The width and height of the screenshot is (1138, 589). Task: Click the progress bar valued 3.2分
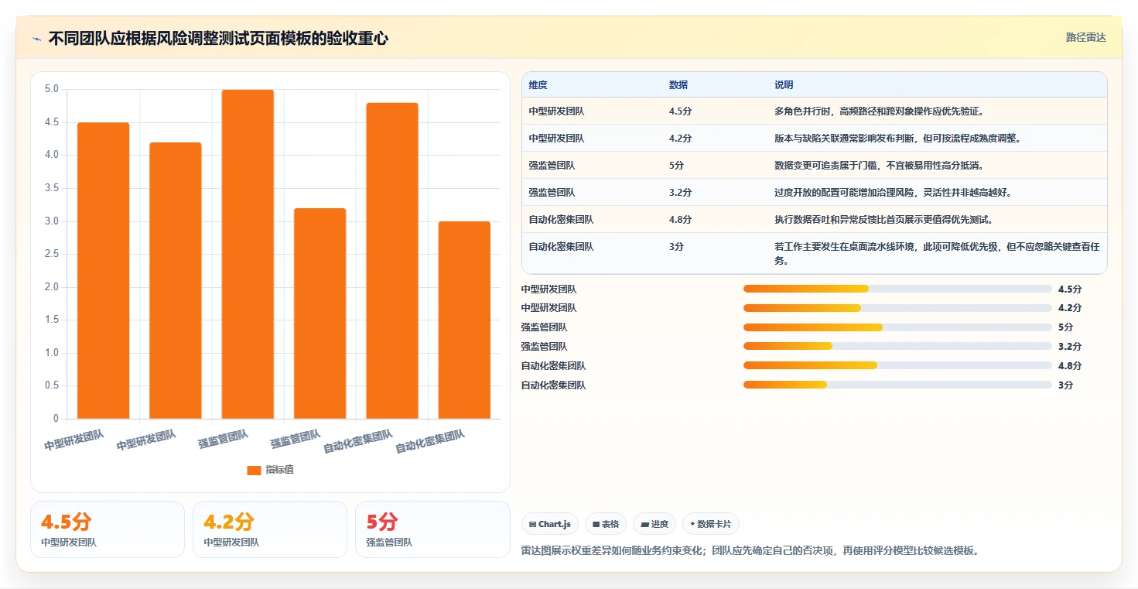point(897,346)
